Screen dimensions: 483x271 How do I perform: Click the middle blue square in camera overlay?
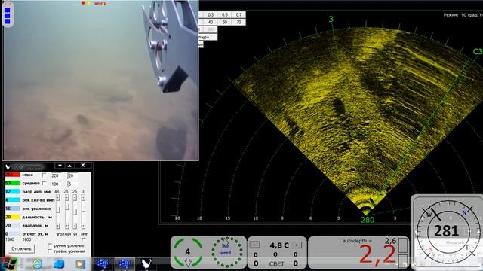[8, 16]
